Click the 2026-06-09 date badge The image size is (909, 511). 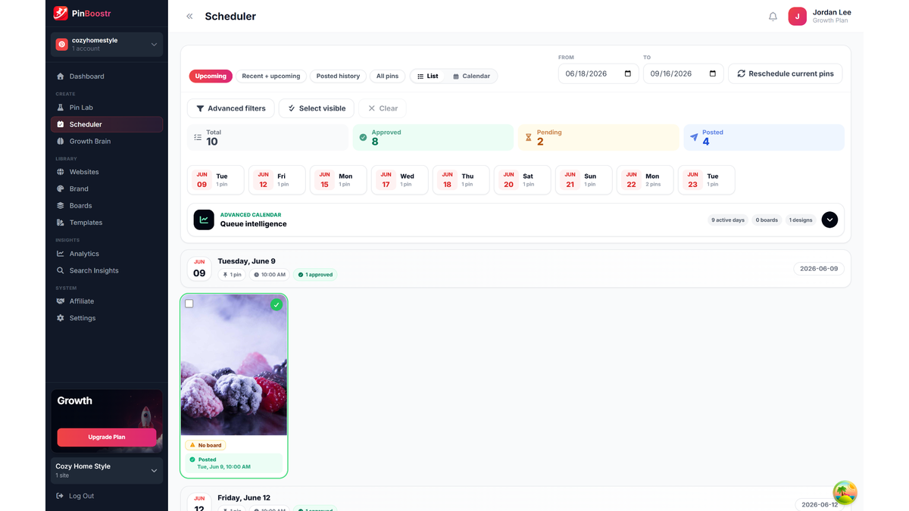(x=820, y=269)
